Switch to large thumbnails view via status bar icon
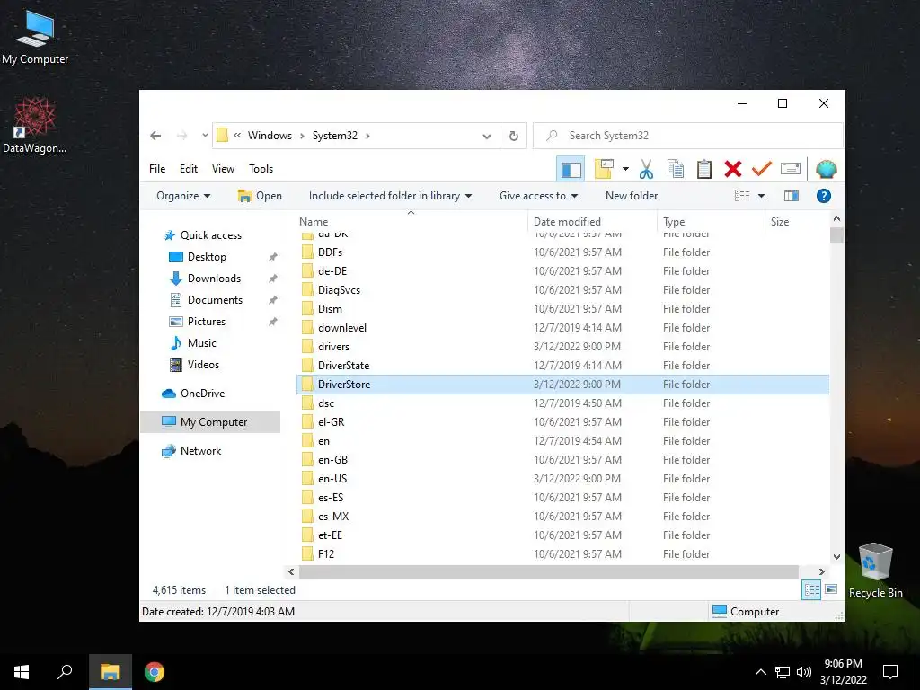 831,590
